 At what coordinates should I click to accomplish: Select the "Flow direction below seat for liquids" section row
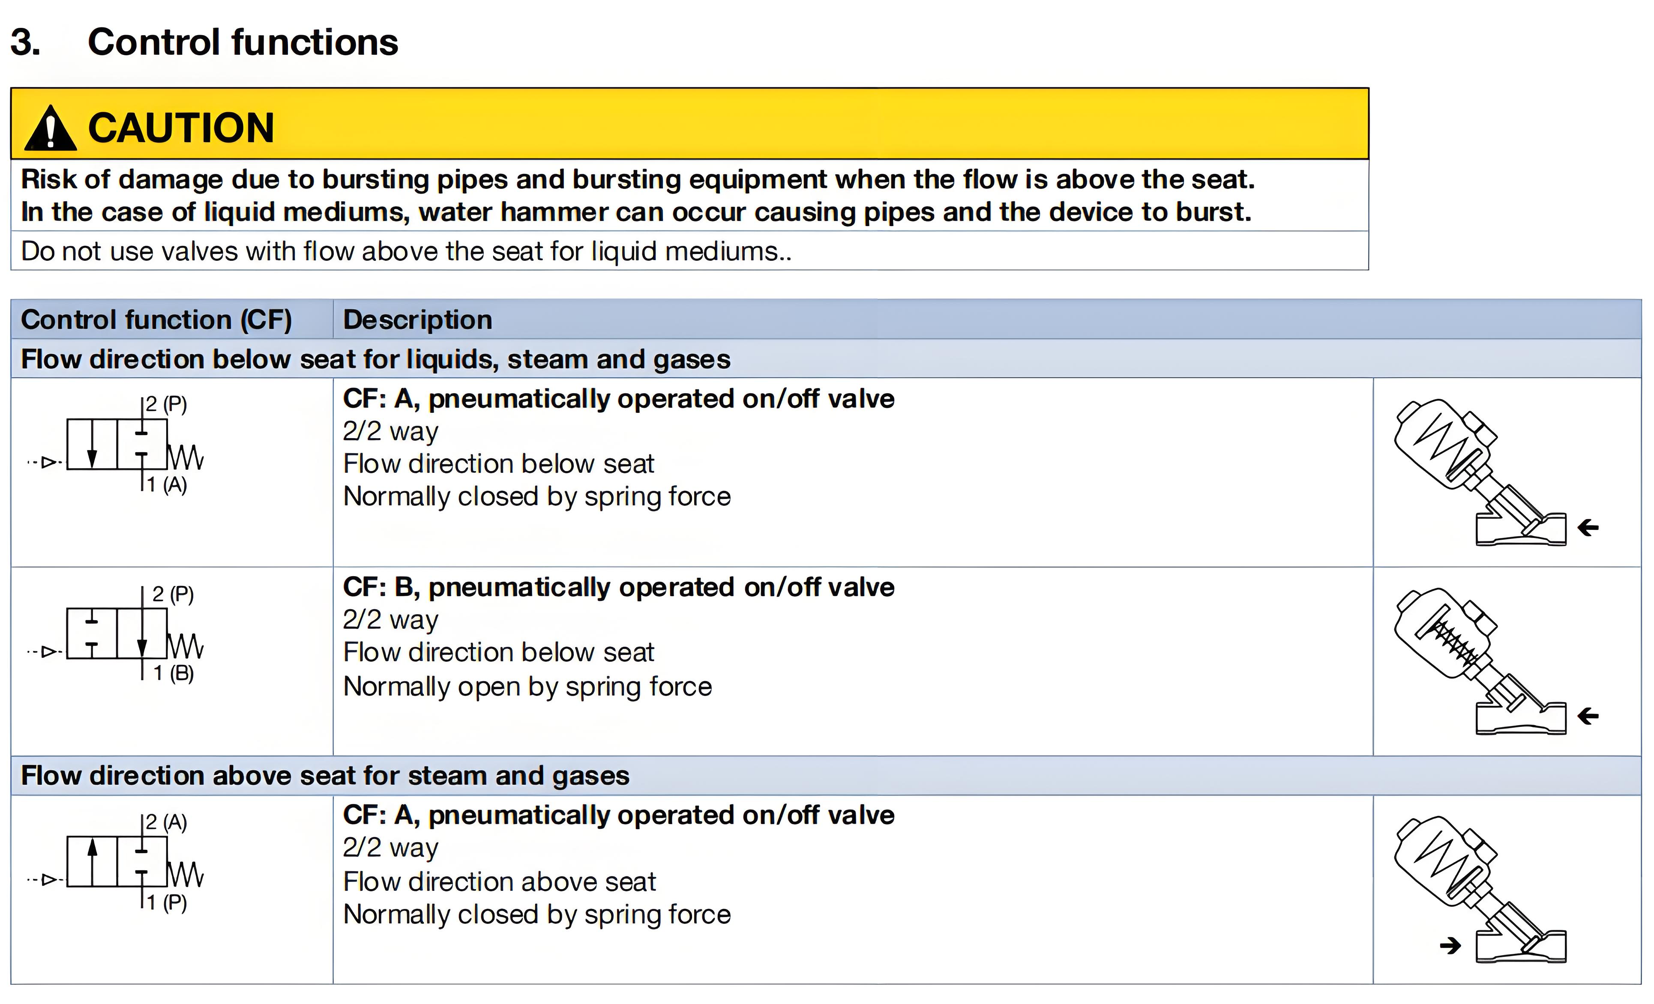(x=376, y=359)
